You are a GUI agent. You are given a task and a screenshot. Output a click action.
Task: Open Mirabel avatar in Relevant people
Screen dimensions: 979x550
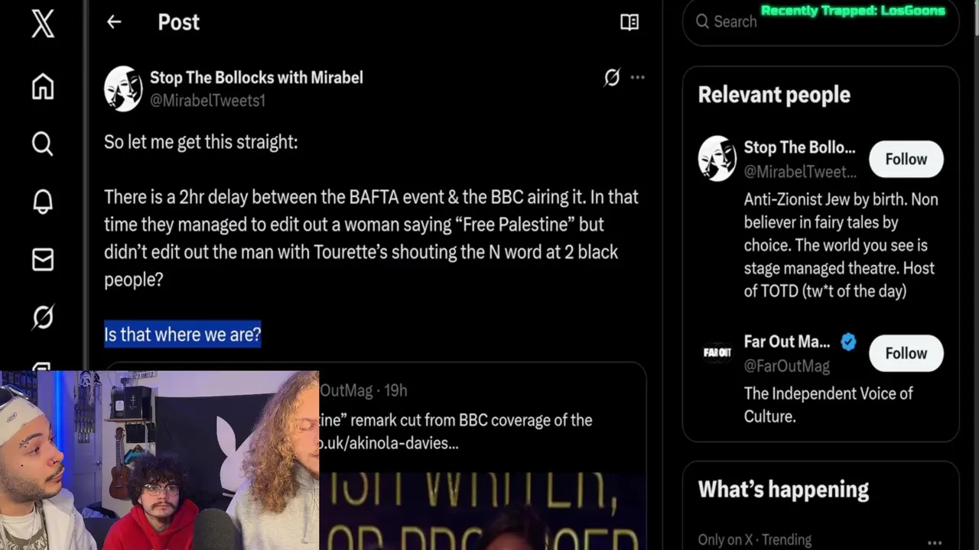pos(717,158)
